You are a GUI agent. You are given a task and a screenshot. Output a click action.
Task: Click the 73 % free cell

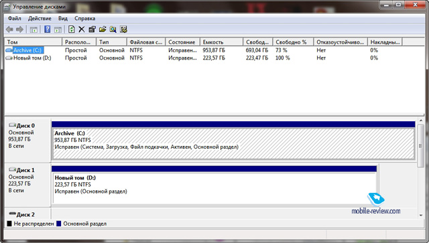pyautogui.click(x=282, y=50)
